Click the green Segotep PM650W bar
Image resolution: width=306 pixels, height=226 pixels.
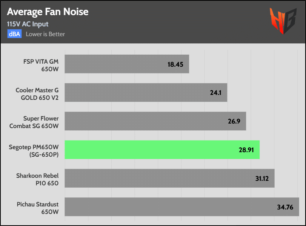162,150
